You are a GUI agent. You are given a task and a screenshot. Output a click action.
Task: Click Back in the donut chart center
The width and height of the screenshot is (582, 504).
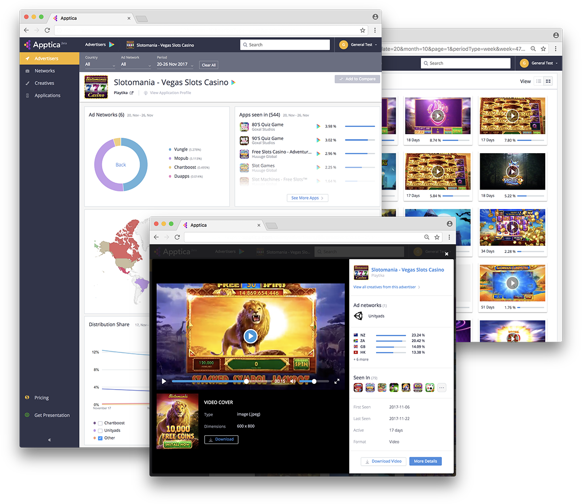121,165
